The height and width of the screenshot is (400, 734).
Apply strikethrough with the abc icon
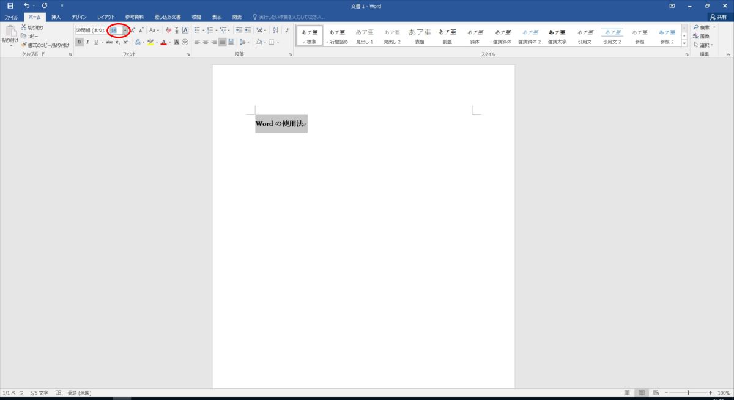point(109,42)
